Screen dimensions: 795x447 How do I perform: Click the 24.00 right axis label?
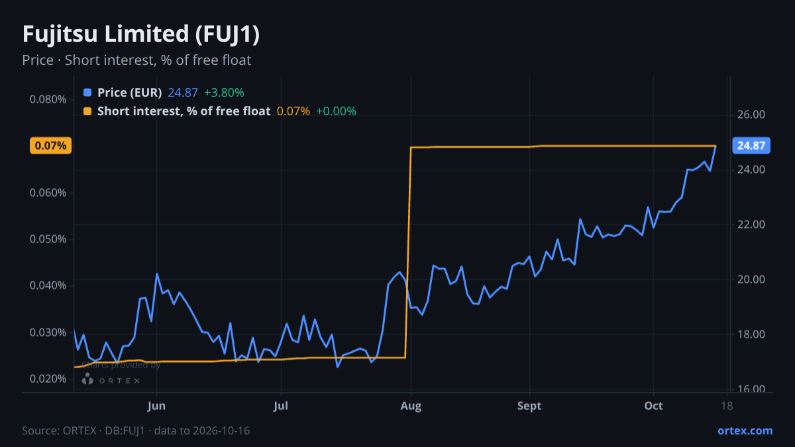click(x=751, y=170)
